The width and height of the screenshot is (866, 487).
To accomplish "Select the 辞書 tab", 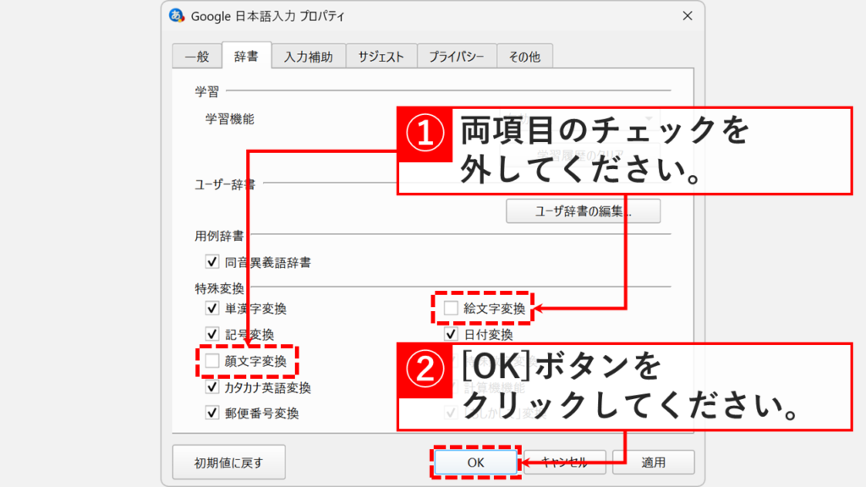I will pyautogui.click(x=246, y=56).
